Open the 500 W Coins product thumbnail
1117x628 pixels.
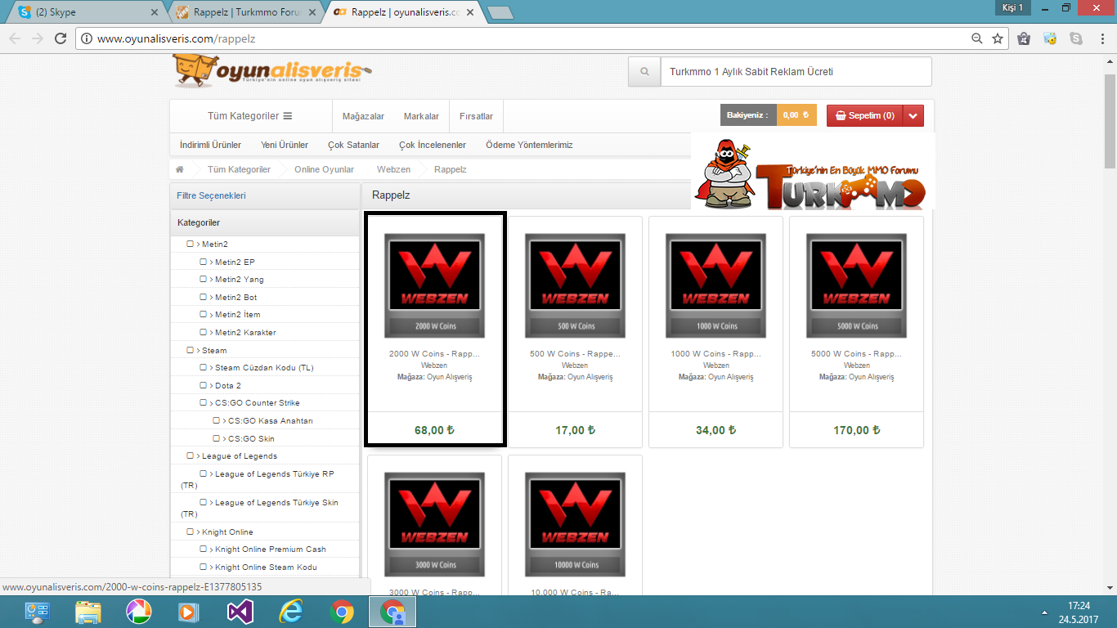tap(575, 285)
